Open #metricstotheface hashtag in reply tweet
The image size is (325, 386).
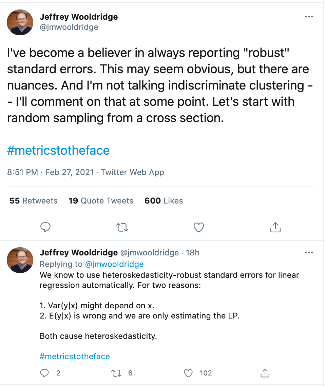click(x=75, y=356)
